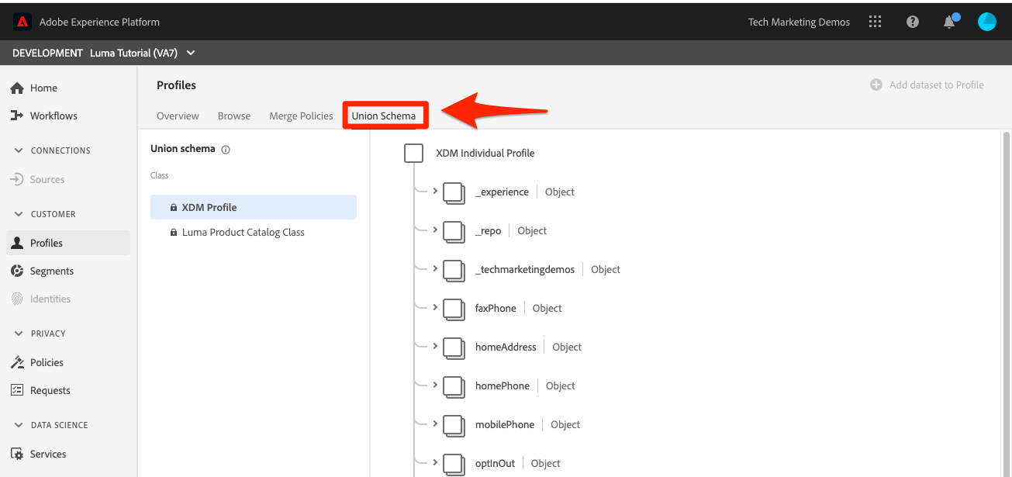Switch to the Merge Policies tab
The width and height of the screenshot is (1012, 477).
(301, 116)
